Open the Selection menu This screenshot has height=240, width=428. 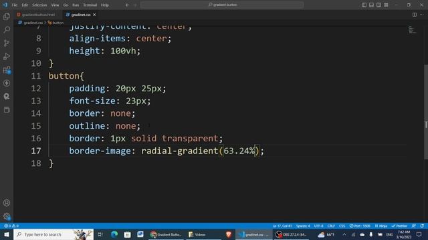pyautogui.click(x=39, y=5)
